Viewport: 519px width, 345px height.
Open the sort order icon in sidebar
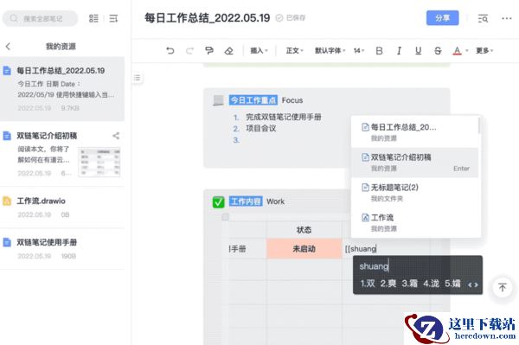113,18
